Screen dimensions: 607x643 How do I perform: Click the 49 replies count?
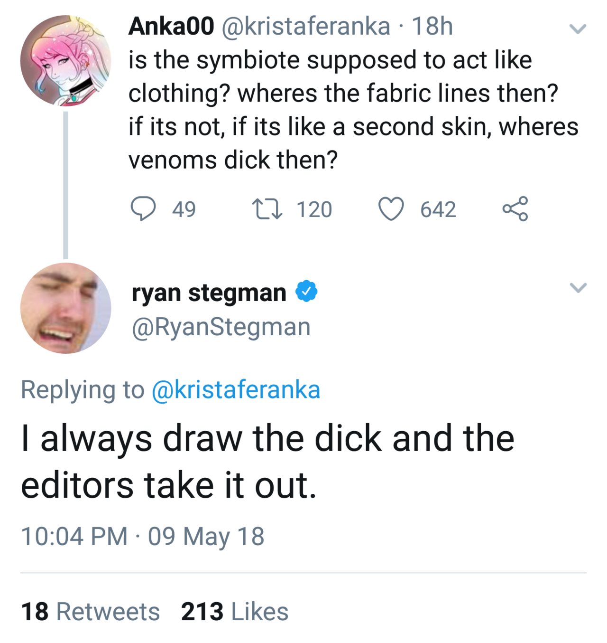click(184, 209)
